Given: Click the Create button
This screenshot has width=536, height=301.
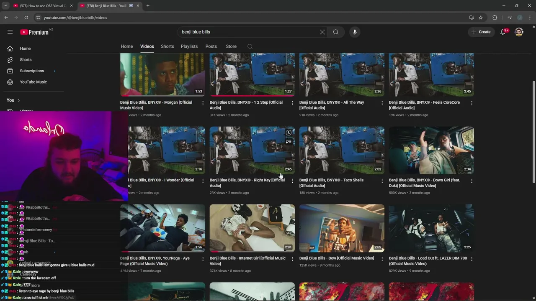Looking at the screenshot, I should tap(481, 32).
